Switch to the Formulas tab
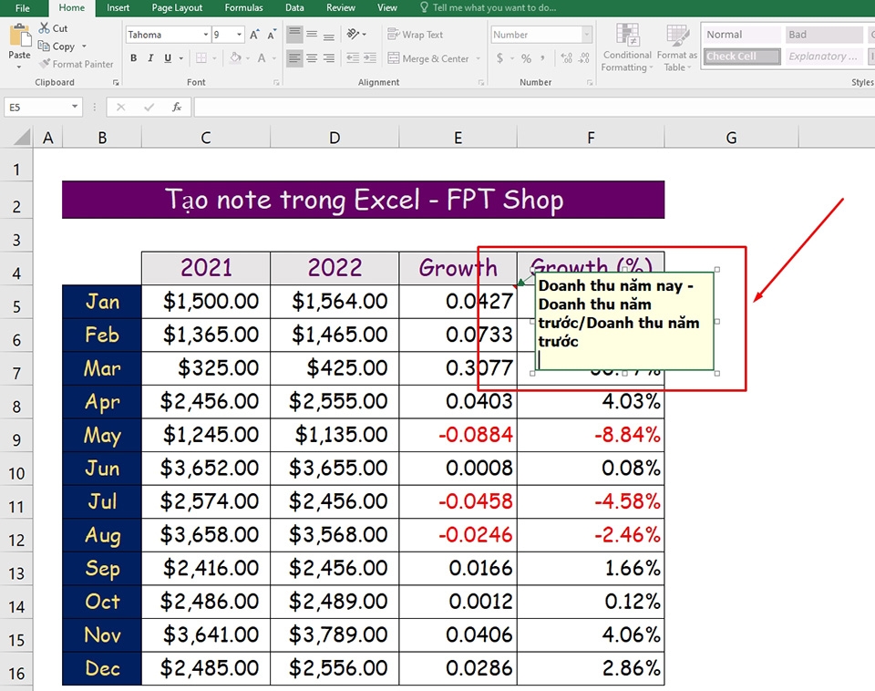This screenshot has height=691, width=875. pyautogui.click(x=243, y=8)
